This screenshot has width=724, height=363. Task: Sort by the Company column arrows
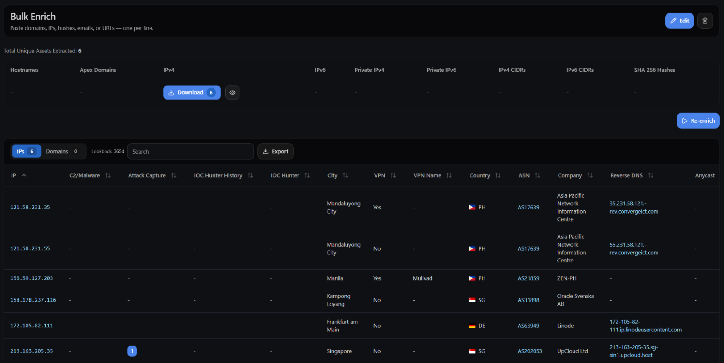pyautogui.click(x=590, y=176)
